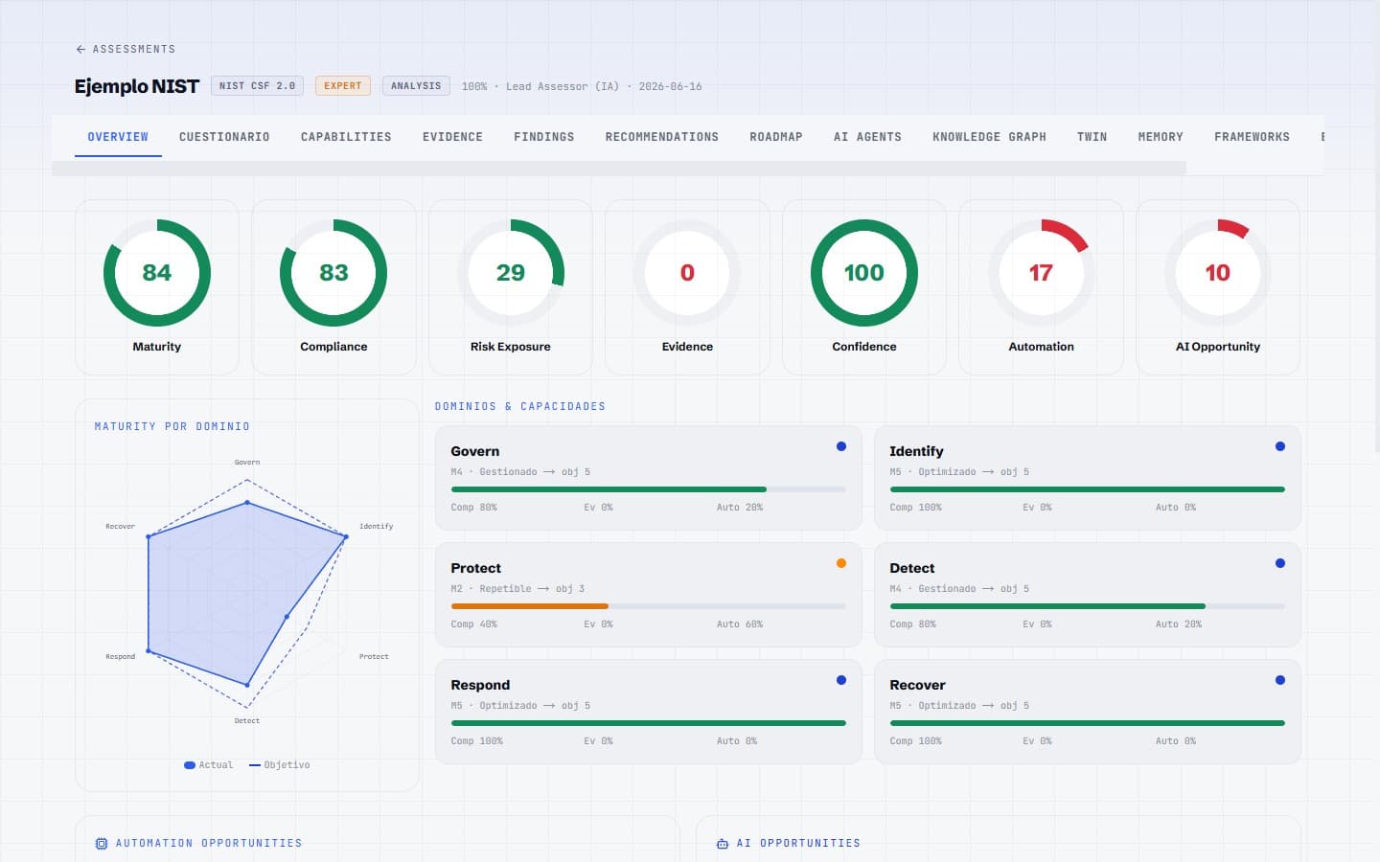Click the 'Dominios & Capacidades' section heading
Screen dimensions: 1380x862
[520, 407]
